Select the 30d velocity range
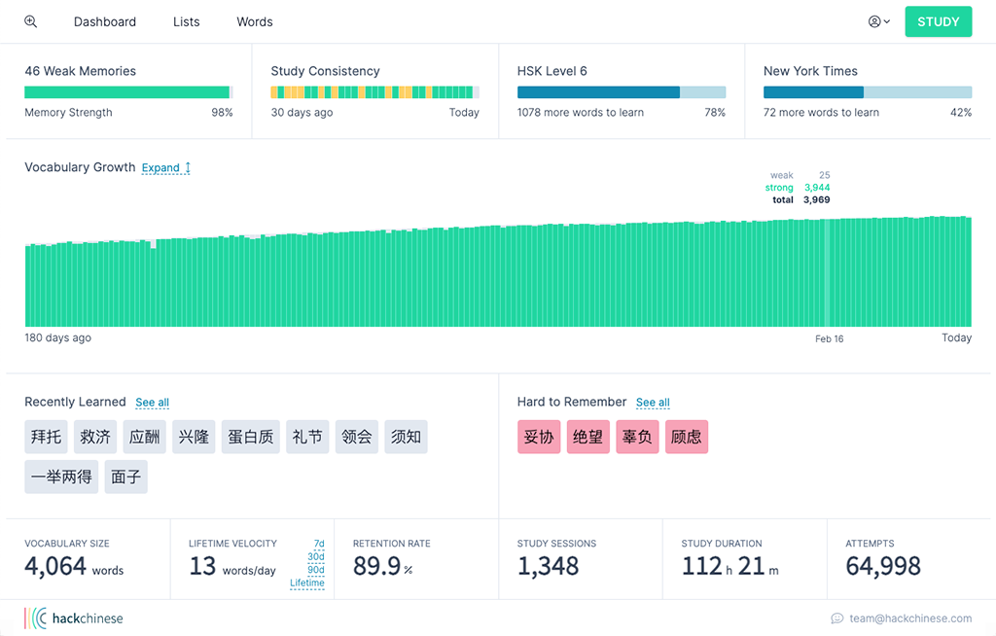The image size is (996, 636). click(x=316, y=556)
